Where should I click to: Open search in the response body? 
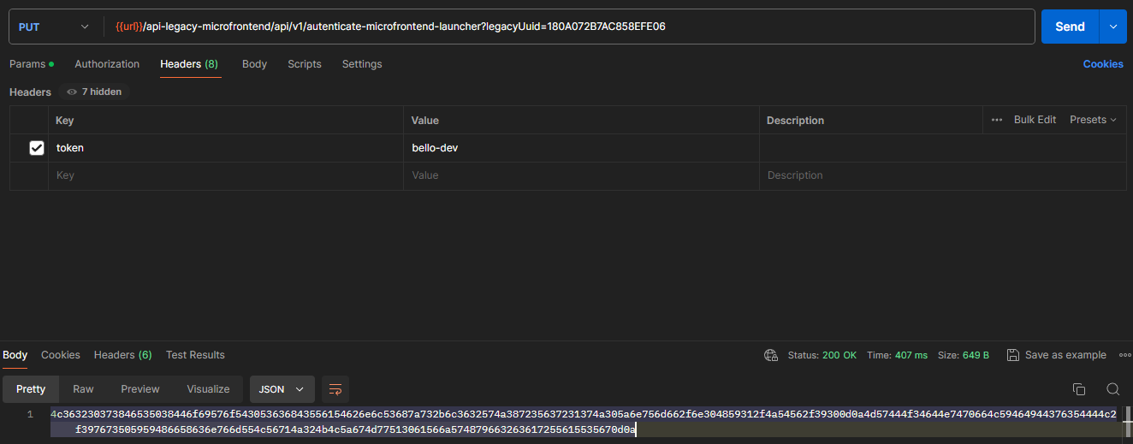1112,389
